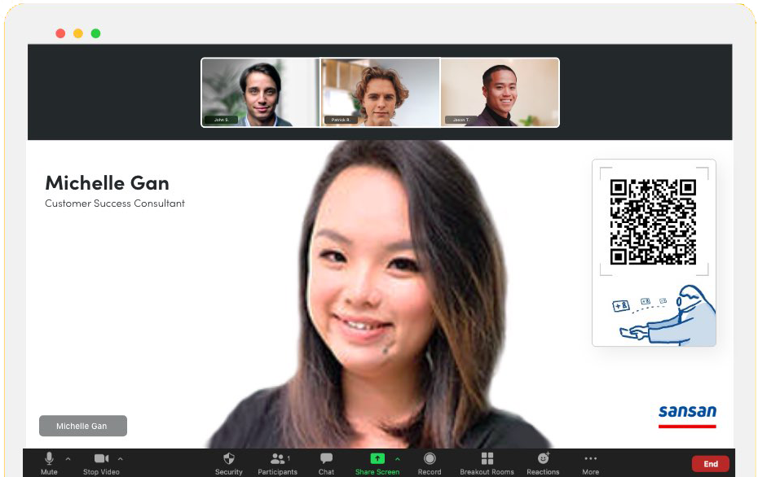Click the QR code in the virtual background
758x477 pixels.
coord(653,221)
